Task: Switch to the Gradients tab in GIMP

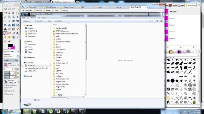Action: click(182, 52)
